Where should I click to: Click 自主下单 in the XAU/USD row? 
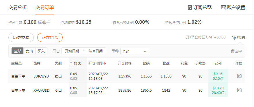[18, 90]
